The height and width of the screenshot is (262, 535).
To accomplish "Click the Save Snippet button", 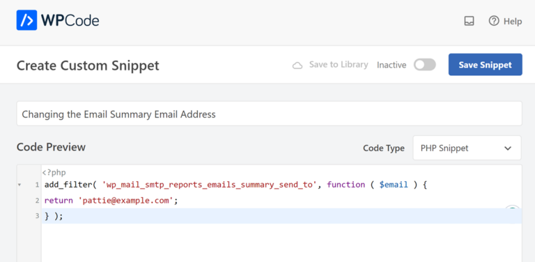I will [485, 65].
